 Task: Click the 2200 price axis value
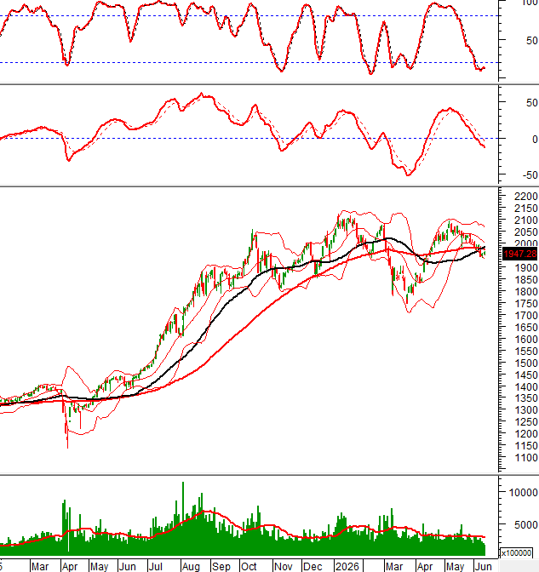coord(525,197)
